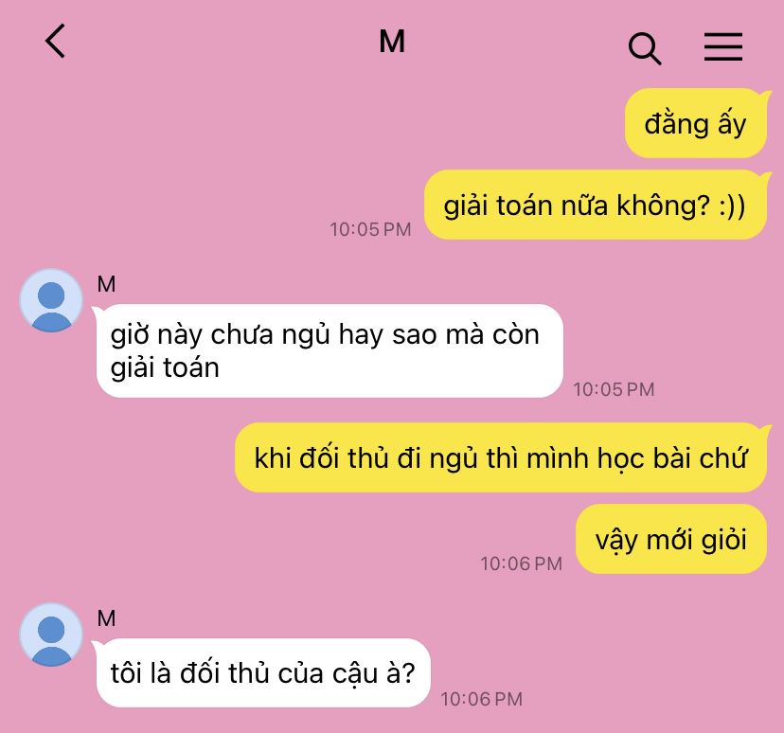Tap sender name M above the first reply
The image size is (784, 733).
(106, 284)
